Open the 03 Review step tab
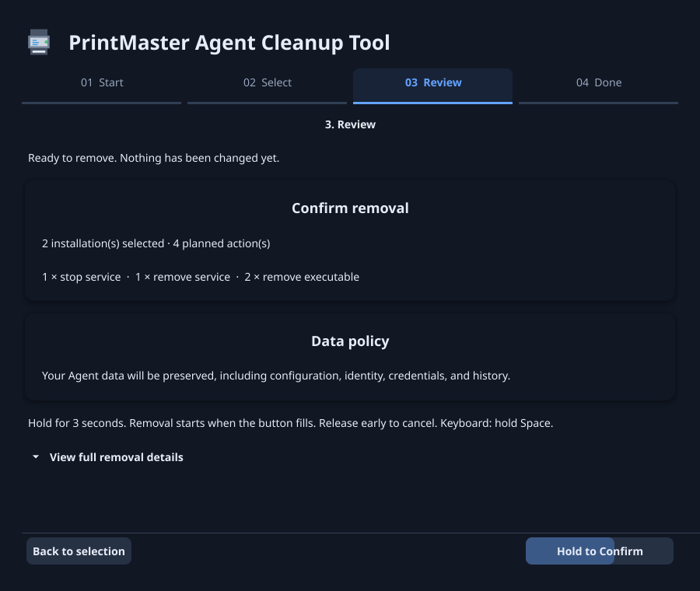 coord(432,86)
